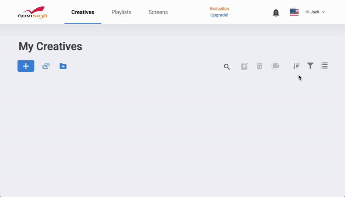This screenshot has width=345, height=197.
Task: Click the blue plus button to add a creative
Action: 26,66
